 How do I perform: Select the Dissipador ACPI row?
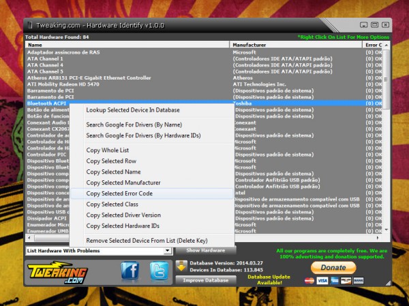coord(47,218)
